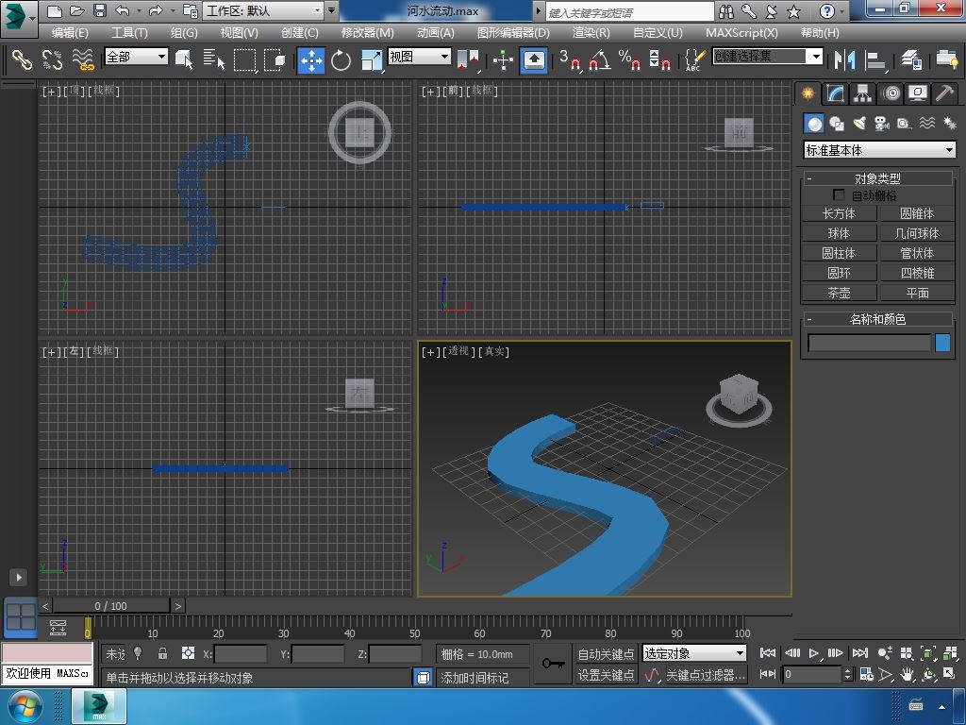Click the 圆柱体 cylinder button
Viewport: 966px width, 725px height.
pyautogui.click(x=839, y=253)
